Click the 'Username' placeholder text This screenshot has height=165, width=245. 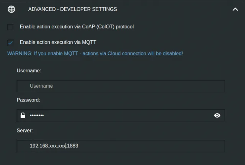pos(41,86)
